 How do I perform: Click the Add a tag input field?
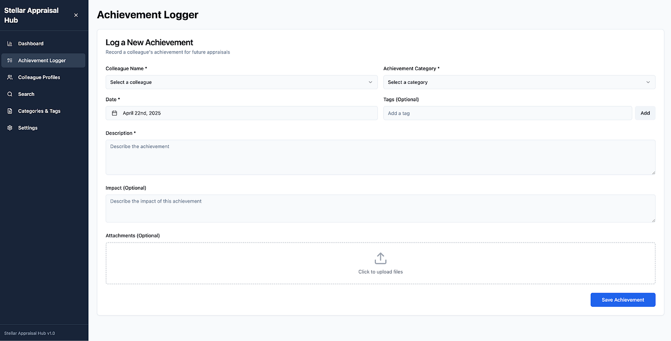click(507, 113)
